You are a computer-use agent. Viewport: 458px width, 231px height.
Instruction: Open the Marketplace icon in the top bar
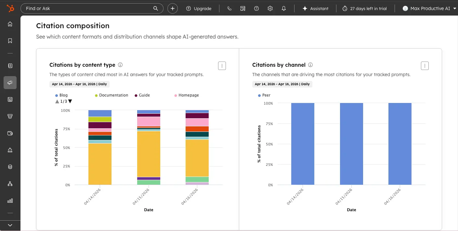point(242,8)
